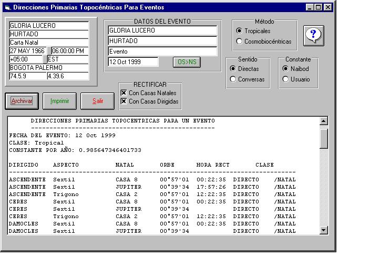Click the application icon in title bar
The width and height of the screenshot is (380, 257).
(x=7, y=7)
